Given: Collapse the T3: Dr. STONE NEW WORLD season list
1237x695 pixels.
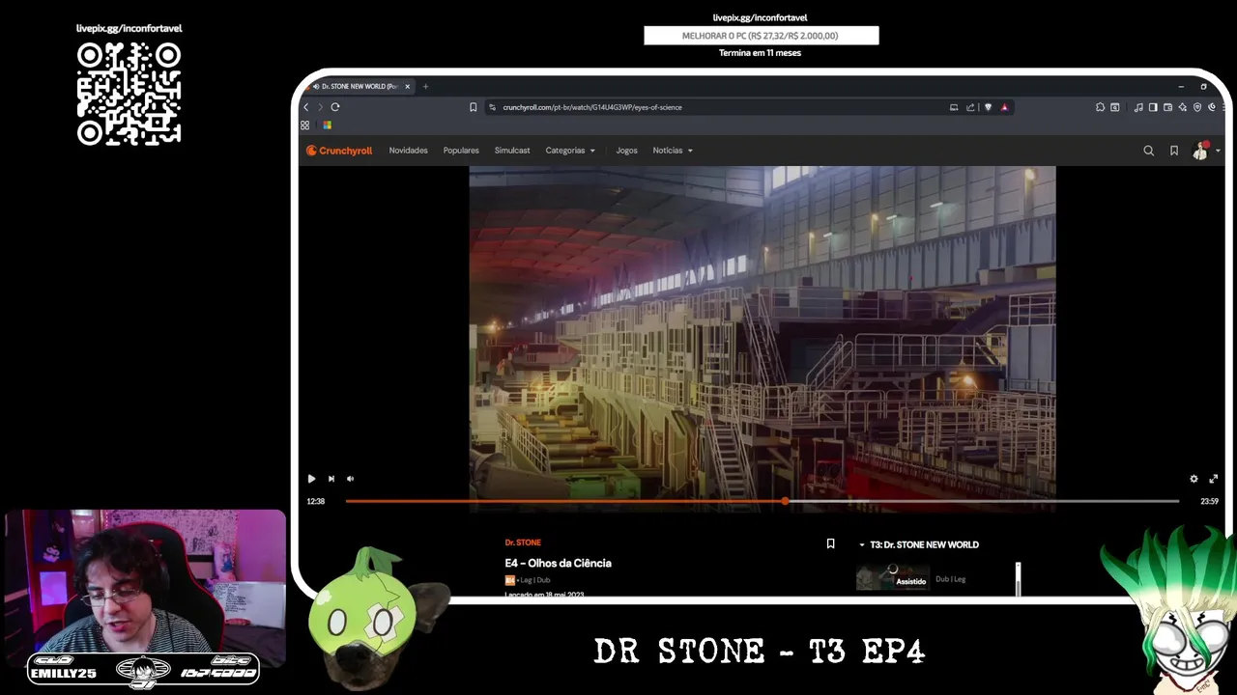Looking at the screenshot, I should click(x=919, y=544).
